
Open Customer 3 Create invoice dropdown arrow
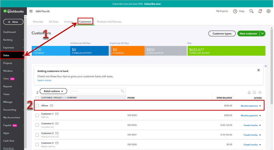260,135
